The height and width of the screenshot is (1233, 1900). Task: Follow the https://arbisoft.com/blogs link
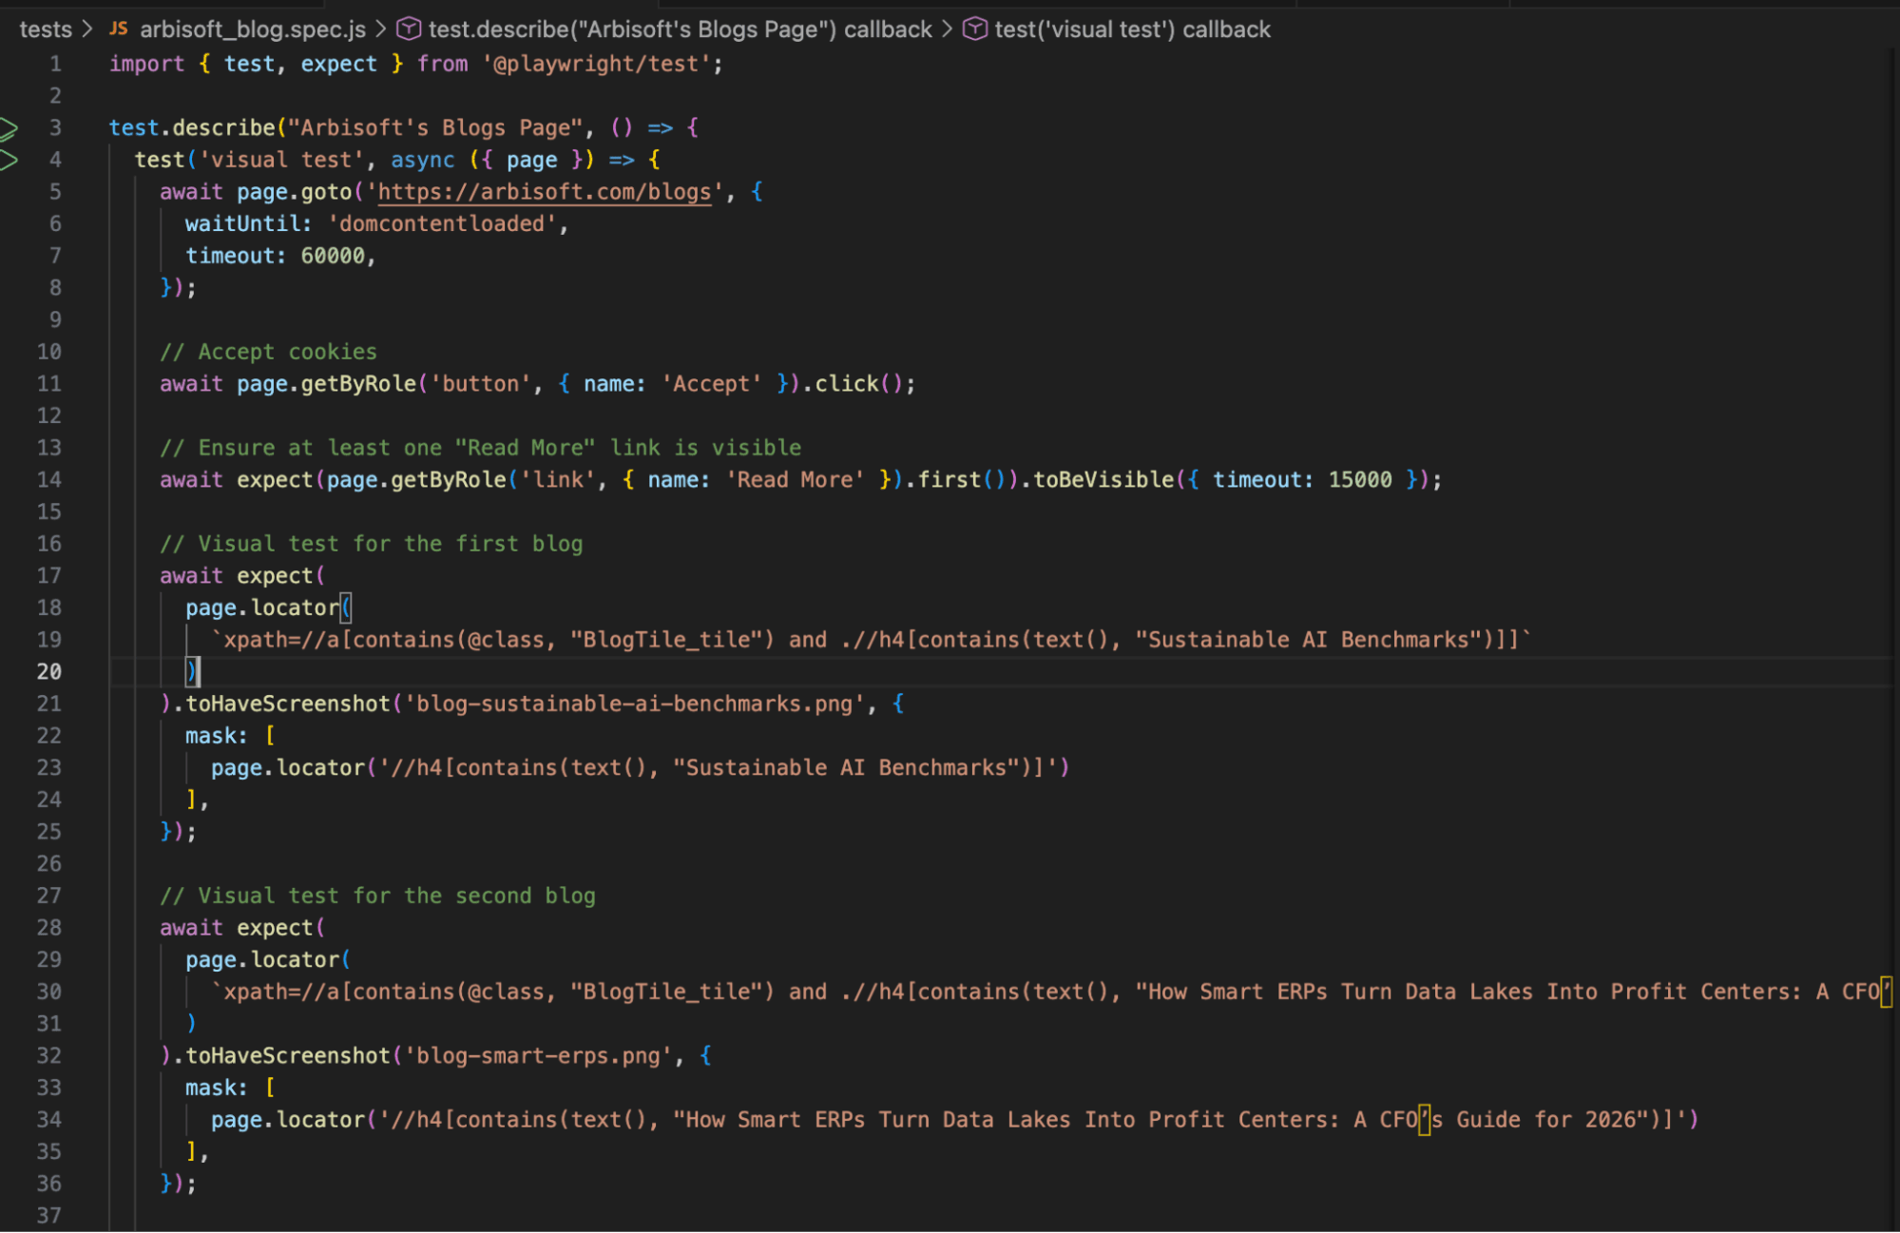click(545, 192)
